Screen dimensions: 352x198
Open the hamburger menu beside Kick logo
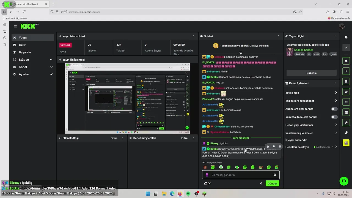(x=15, y=26)
